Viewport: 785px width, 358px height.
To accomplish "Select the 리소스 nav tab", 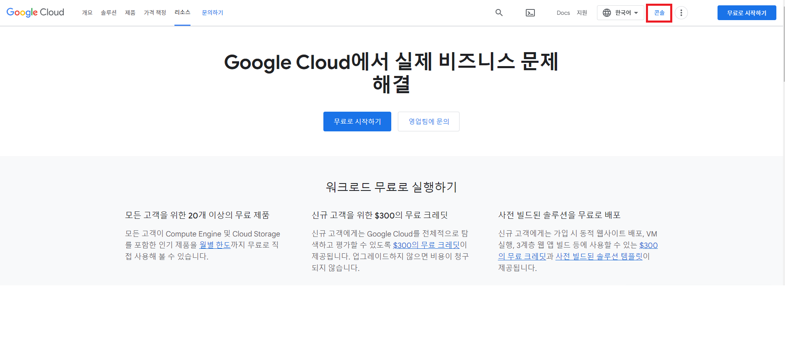I will tap(182, 13).
